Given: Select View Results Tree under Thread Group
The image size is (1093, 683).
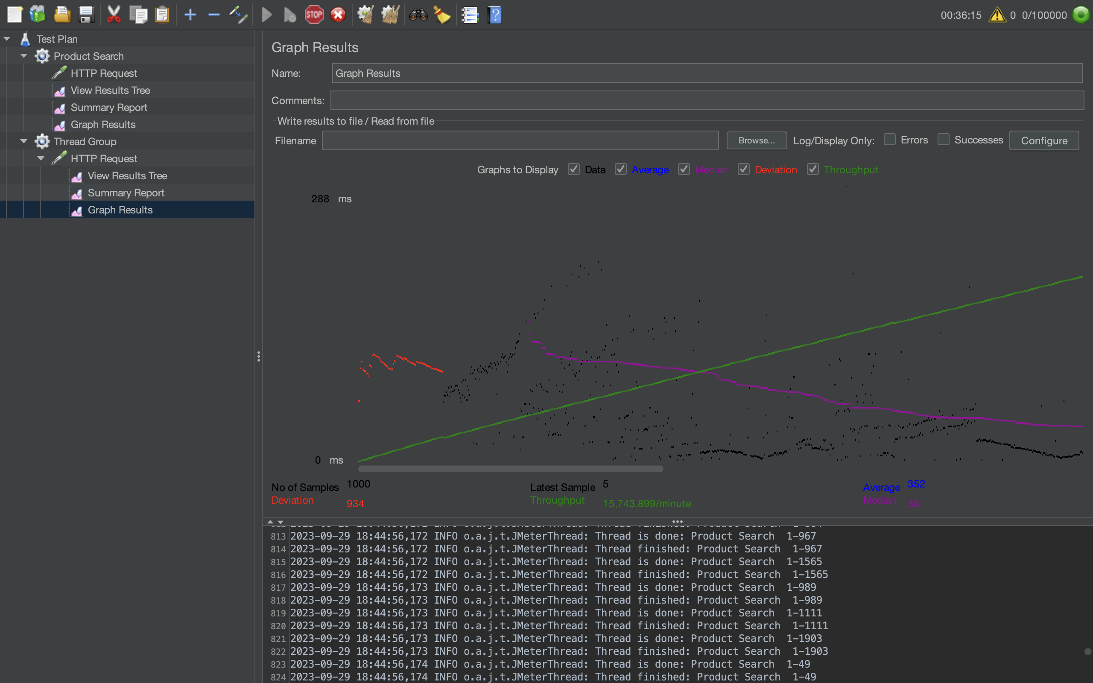Looking at the screenshot, I should point(127,176).
